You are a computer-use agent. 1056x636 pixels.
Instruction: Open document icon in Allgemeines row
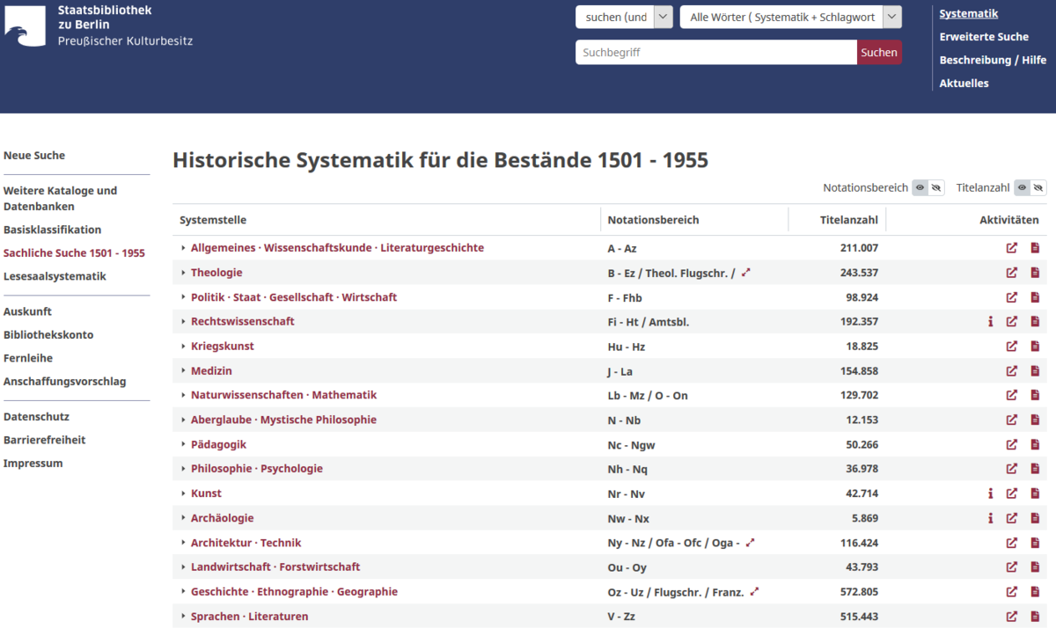[1035, 248]
